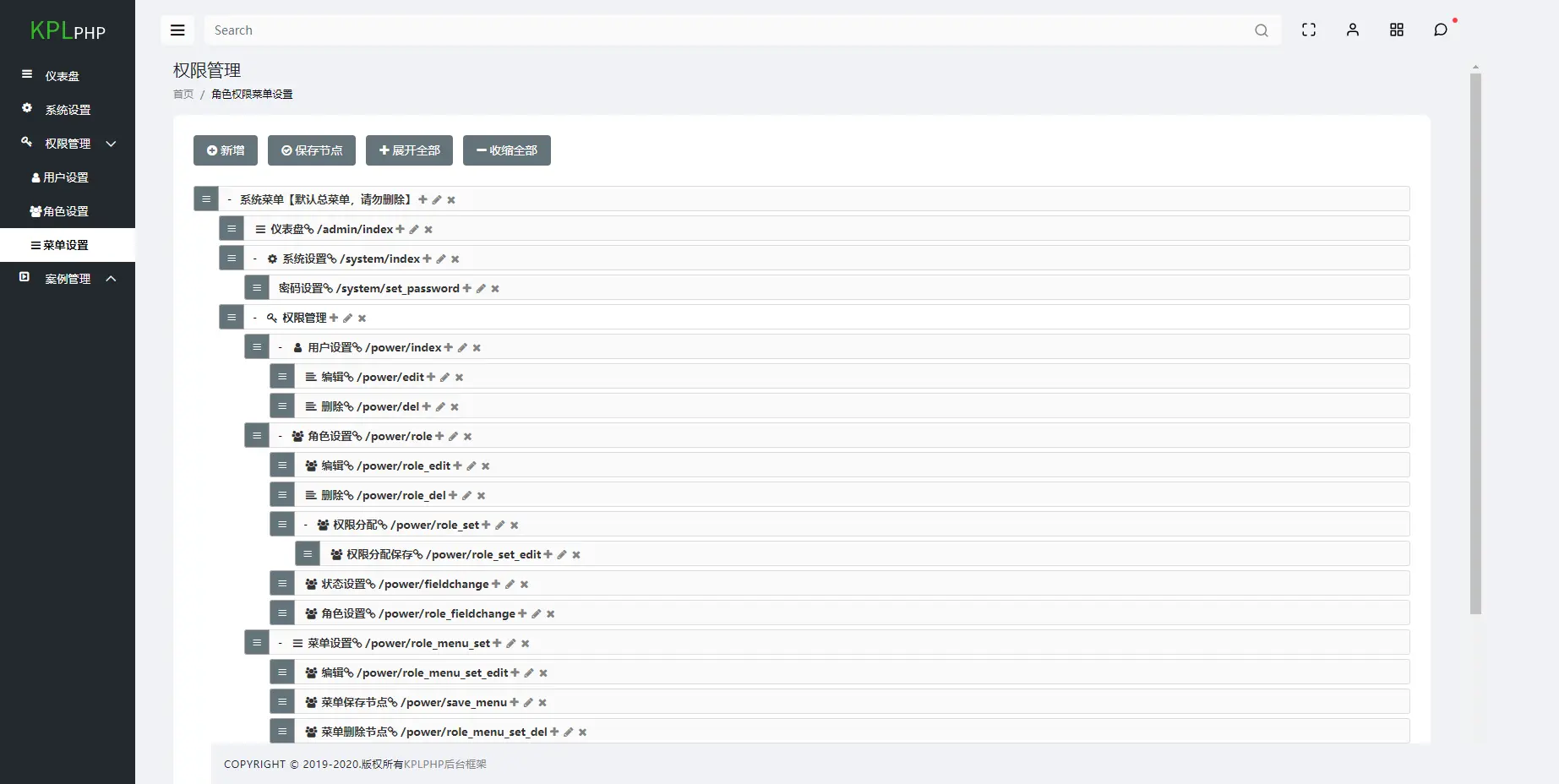1559x784 pixels.
Task: Add a child to 系统菜单 root node
Action: click(423, 199)
